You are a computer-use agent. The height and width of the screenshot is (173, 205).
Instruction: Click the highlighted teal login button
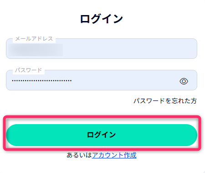pyautogui.click(x=102, y=135)
